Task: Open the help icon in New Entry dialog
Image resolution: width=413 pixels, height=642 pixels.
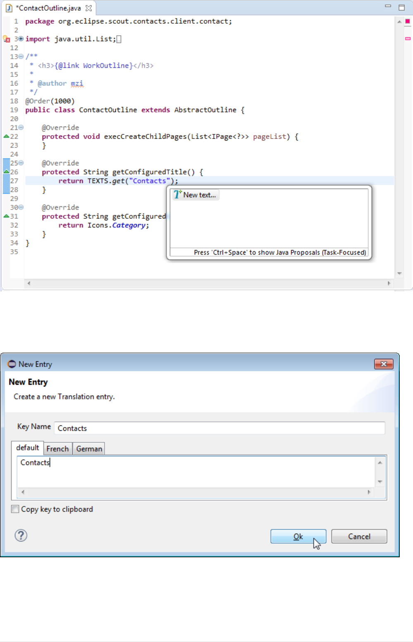Action: click(21, 535)
